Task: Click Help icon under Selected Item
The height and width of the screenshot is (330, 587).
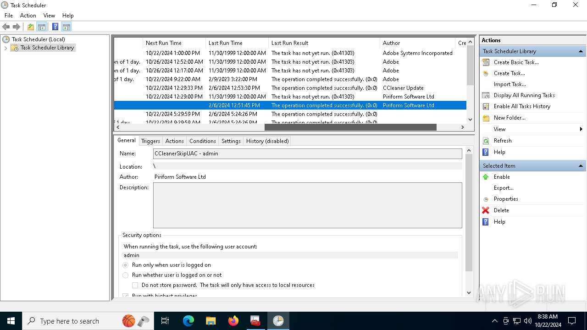Action: [x=486, y=222]
